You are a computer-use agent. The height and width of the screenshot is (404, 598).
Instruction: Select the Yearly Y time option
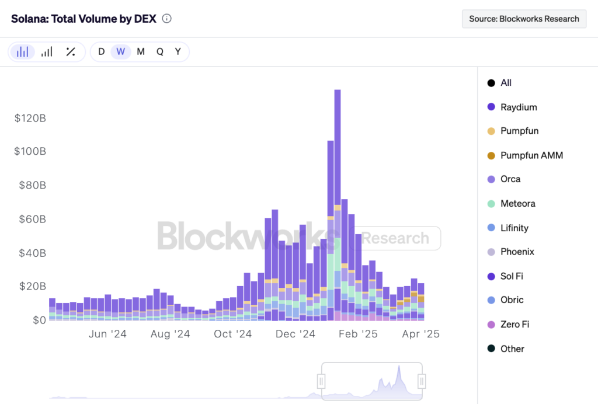178,51
